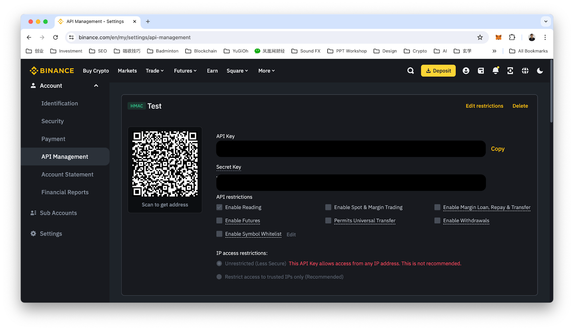Go to Markets

[x=127, y=71]
